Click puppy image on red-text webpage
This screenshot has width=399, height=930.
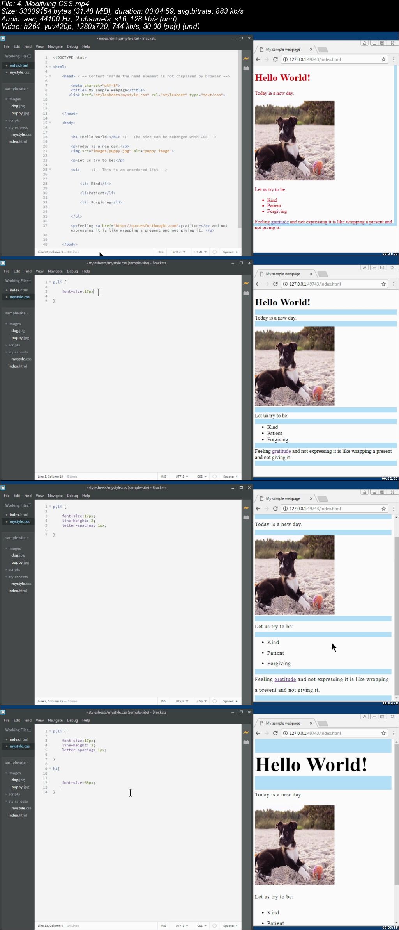click(295, 141)
